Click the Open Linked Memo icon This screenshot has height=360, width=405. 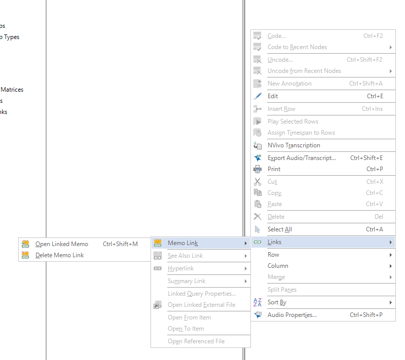coord(25,244)
